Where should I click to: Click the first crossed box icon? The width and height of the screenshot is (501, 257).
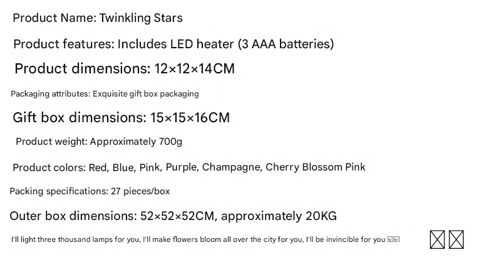437,239
